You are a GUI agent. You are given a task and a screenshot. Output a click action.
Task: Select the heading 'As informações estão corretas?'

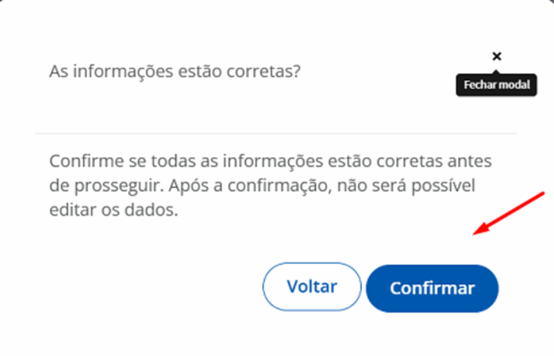coord(175,71)
